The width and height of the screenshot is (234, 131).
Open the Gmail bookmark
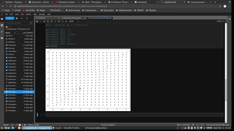16,10
